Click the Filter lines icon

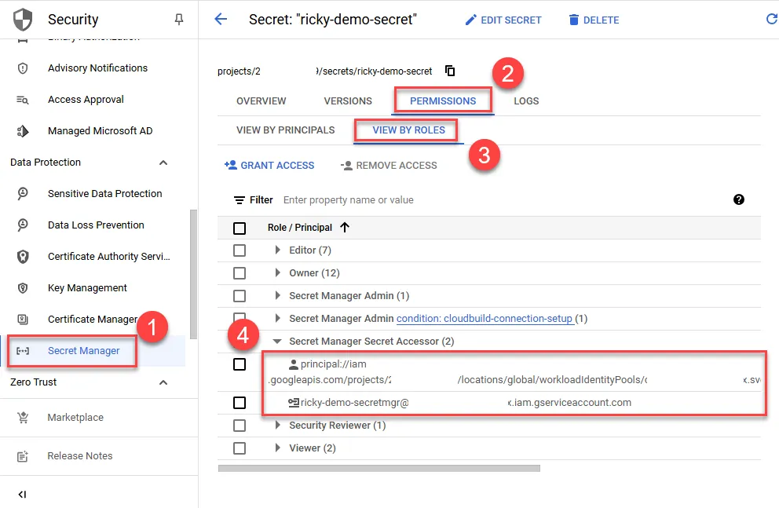pos(240,200)
